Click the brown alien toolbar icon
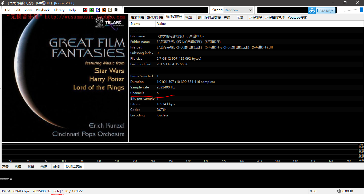Viewport: 364px width, 195px height. (110, 10)
